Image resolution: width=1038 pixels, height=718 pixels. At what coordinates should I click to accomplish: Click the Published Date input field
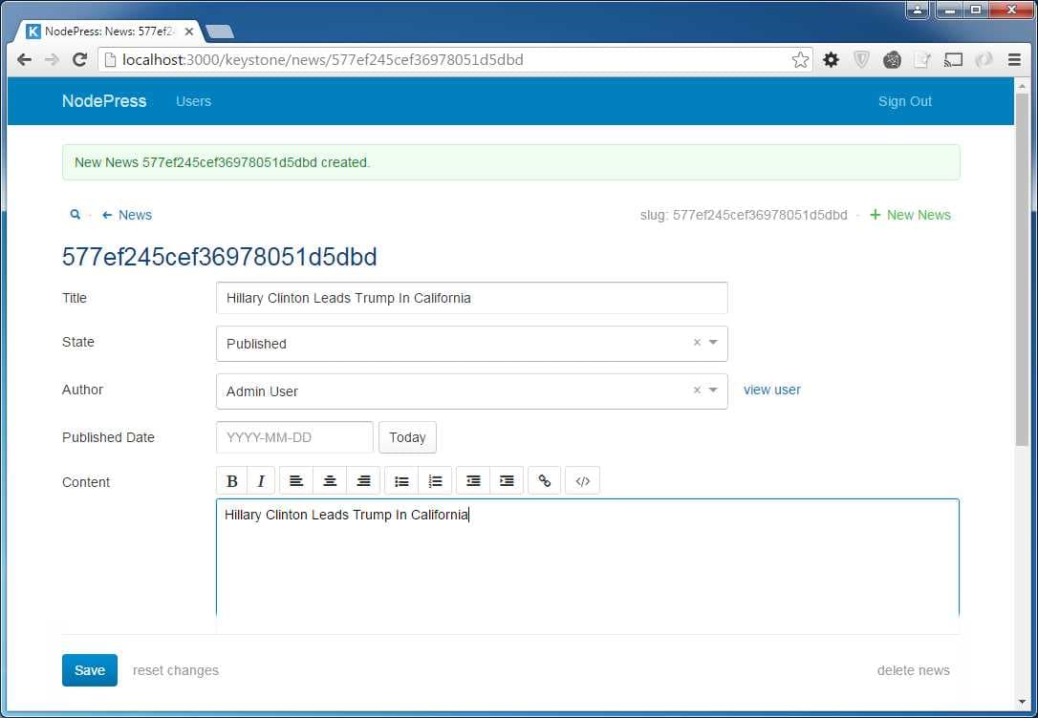point(294,437)
